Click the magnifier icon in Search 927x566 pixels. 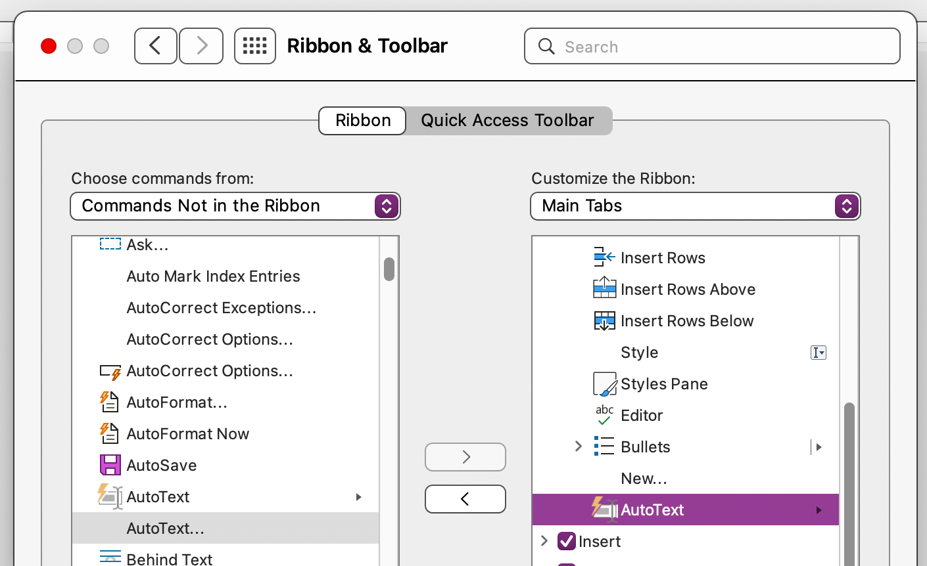tap(546, 46)
